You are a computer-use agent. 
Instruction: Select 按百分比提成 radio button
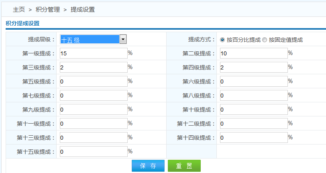pos(222,40)
